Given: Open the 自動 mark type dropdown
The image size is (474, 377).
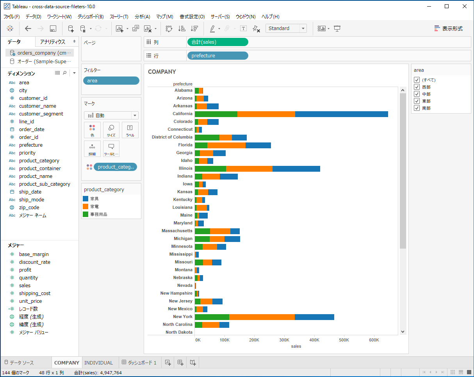Looking at the screenshot, I should click(135, 115).
